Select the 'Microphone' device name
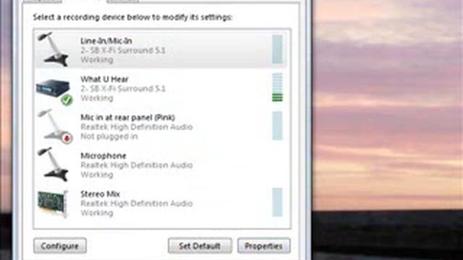Viewport: 463px width, 260px height. (103, 156)
